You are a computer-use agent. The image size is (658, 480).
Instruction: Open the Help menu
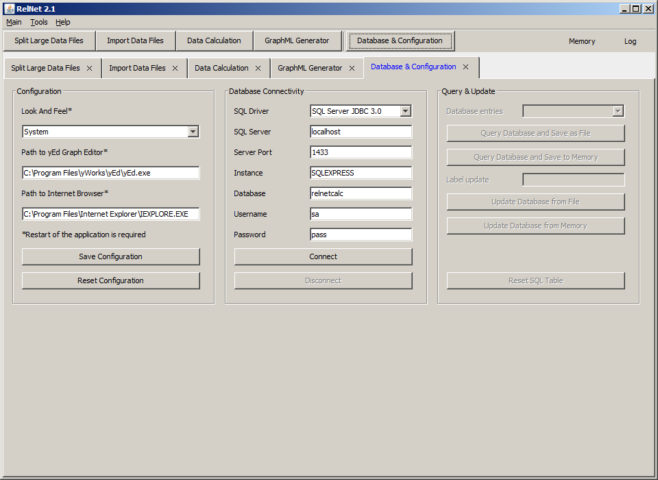(63, 22)
